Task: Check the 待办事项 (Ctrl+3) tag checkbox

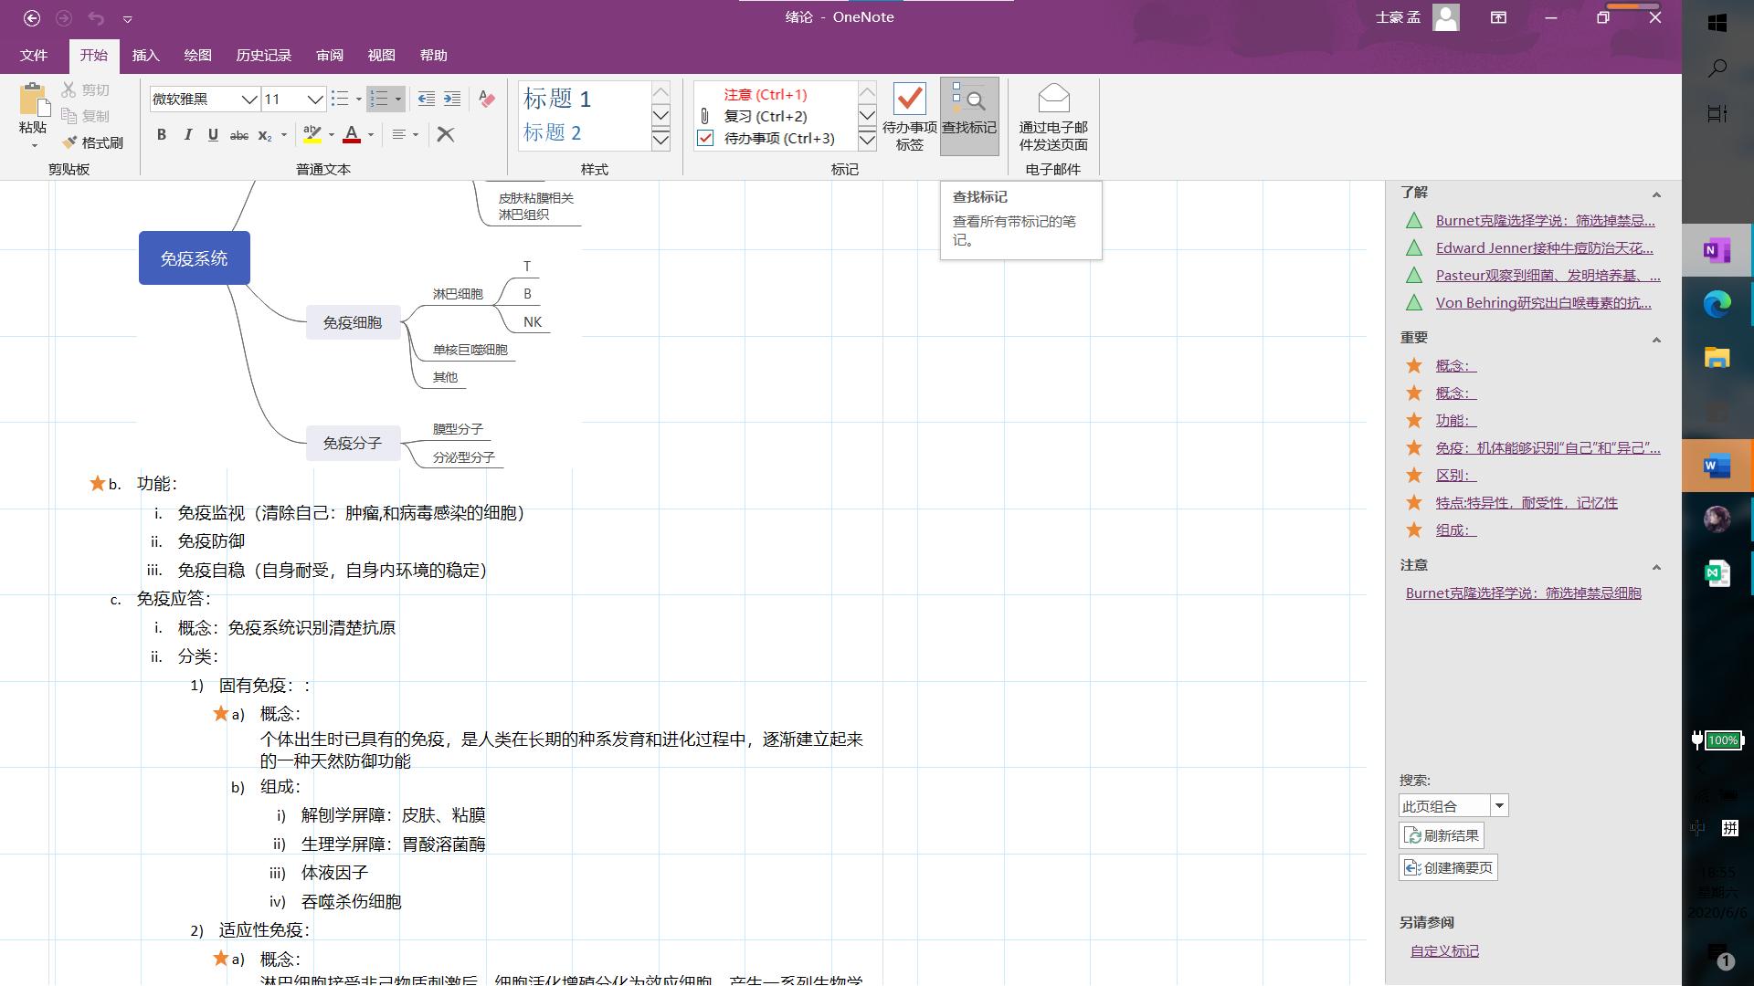Action: (x=705, y=139)
